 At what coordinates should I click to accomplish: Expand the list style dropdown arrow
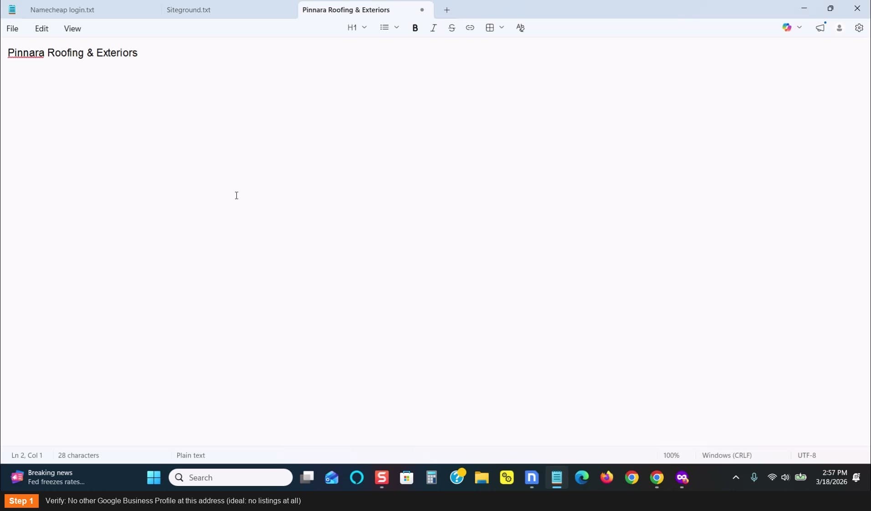coord(397,28)
